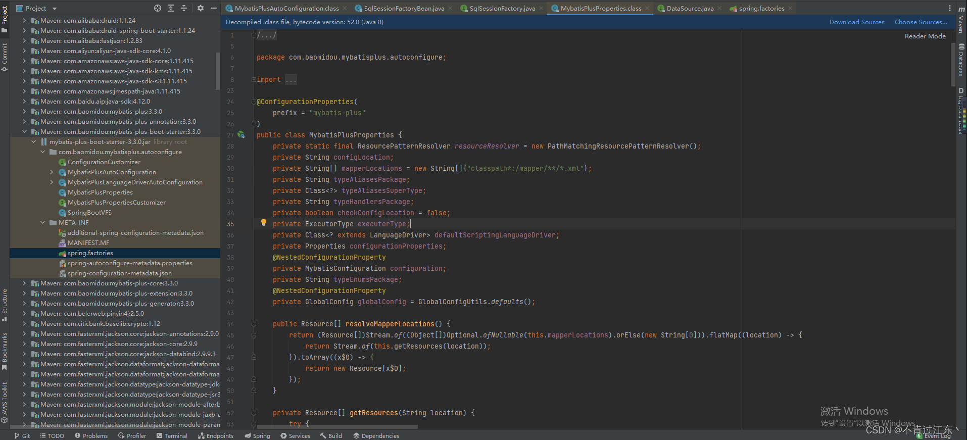Select spring.factories in project tree
967x440 pixels.
[x=90, y=253]
